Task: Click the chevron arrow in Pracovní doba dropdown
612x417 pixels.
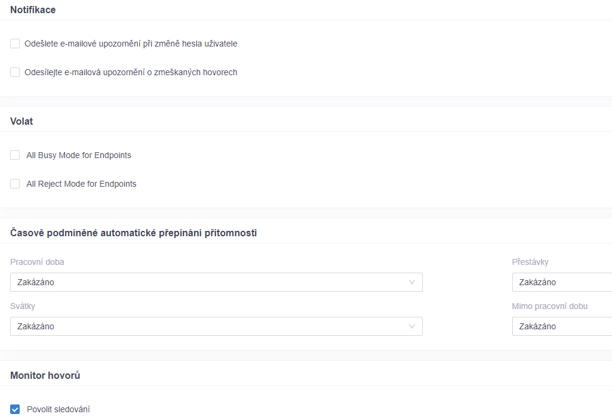Action: pos(411,282)
